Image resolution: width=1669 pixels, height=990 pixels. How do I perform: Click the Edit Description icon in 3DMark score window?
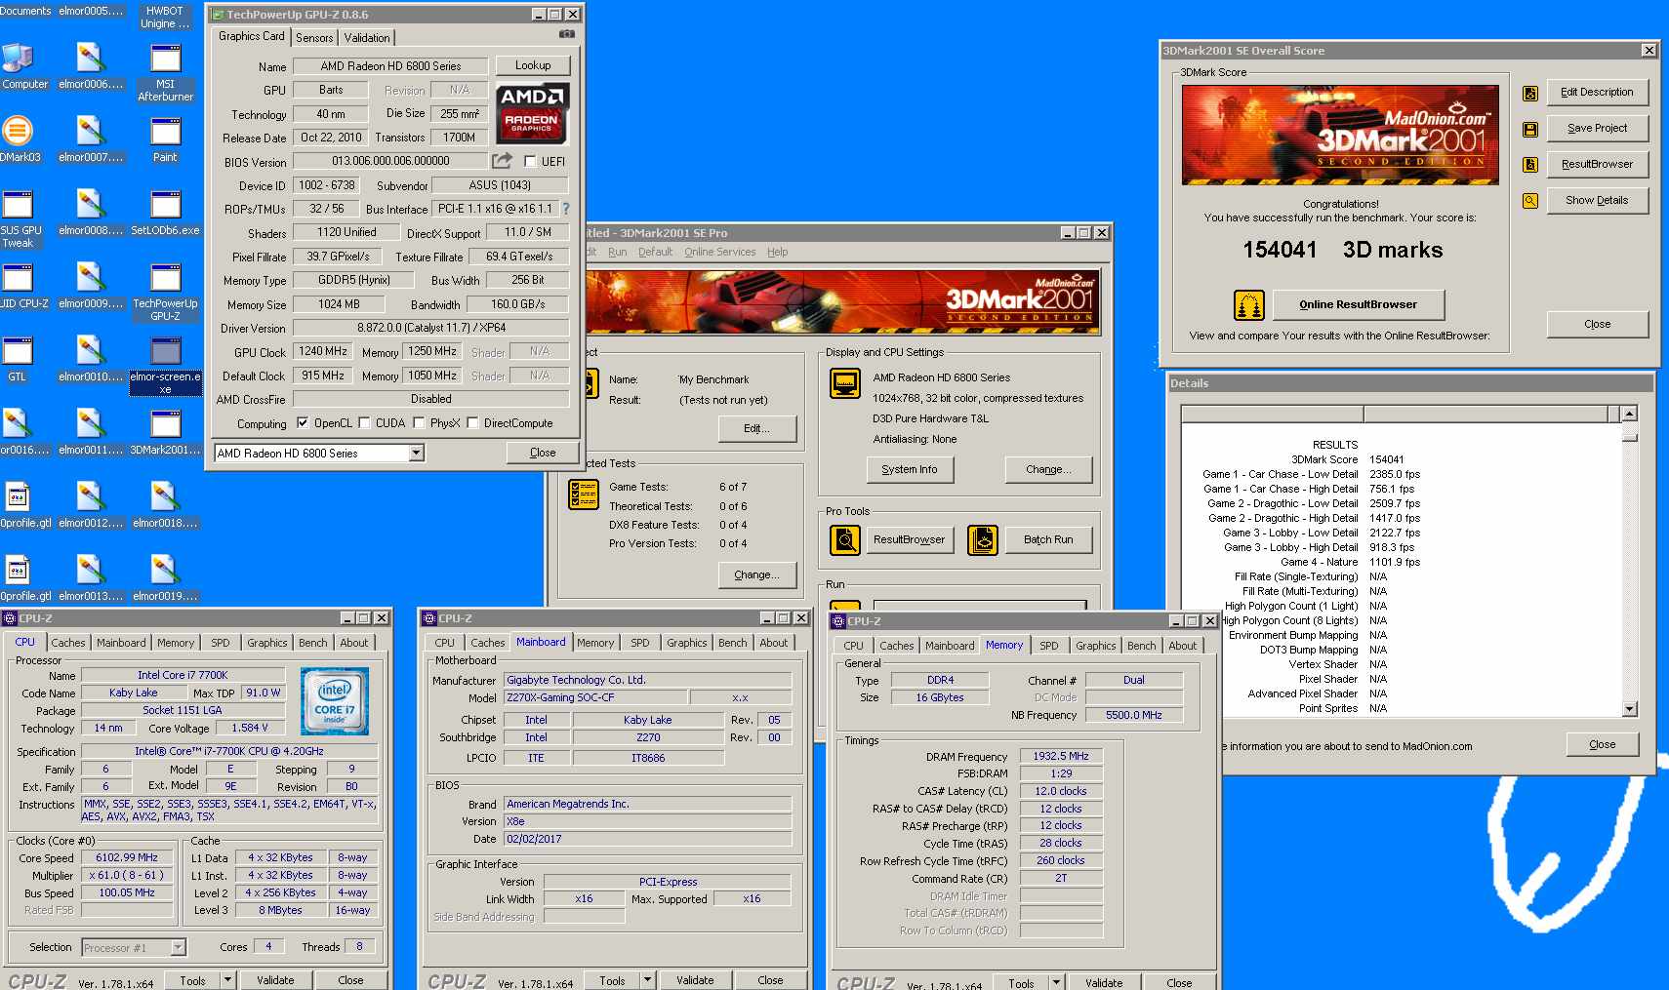1530,93
